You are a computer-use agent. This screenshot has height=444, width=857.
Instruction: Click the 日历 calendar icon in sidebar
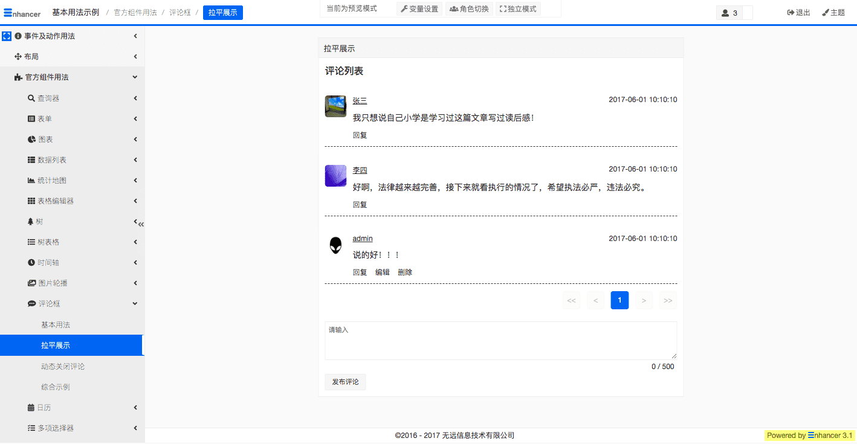(x=31, y=408)
